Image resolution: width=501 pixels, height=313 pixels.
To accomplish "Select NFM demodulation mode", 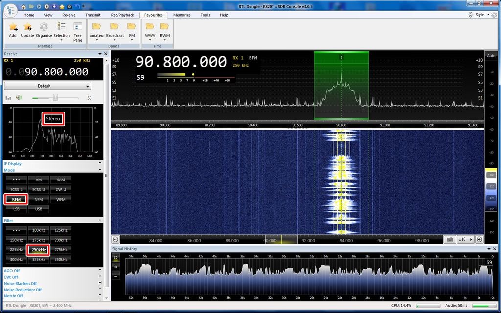I will point(39,200).
